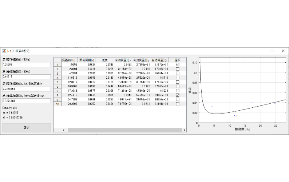Image resolution: width=289 pixels, height=182 pixels.
Task: Click the table's horizontal scrollbar left arrow
Action: (64, 130)
